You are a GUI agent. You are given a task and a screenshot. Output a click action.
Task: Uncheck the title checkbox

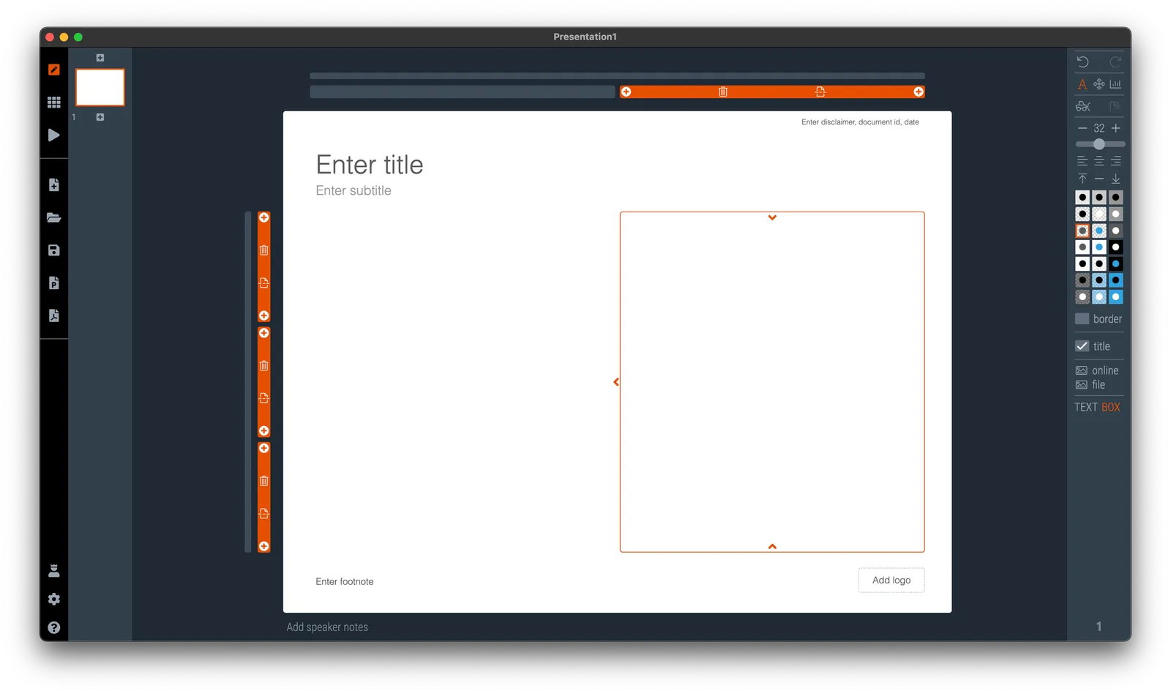(x=1082, y=346)
